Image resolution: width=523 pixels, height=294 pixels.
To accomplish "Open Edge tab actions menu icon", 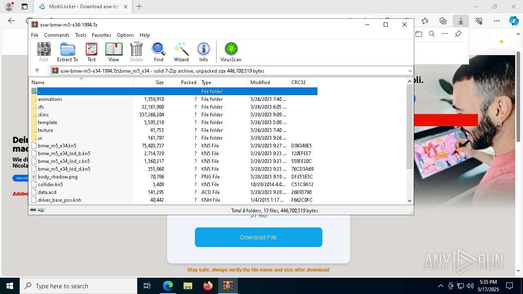I will [x=25, y=7].
